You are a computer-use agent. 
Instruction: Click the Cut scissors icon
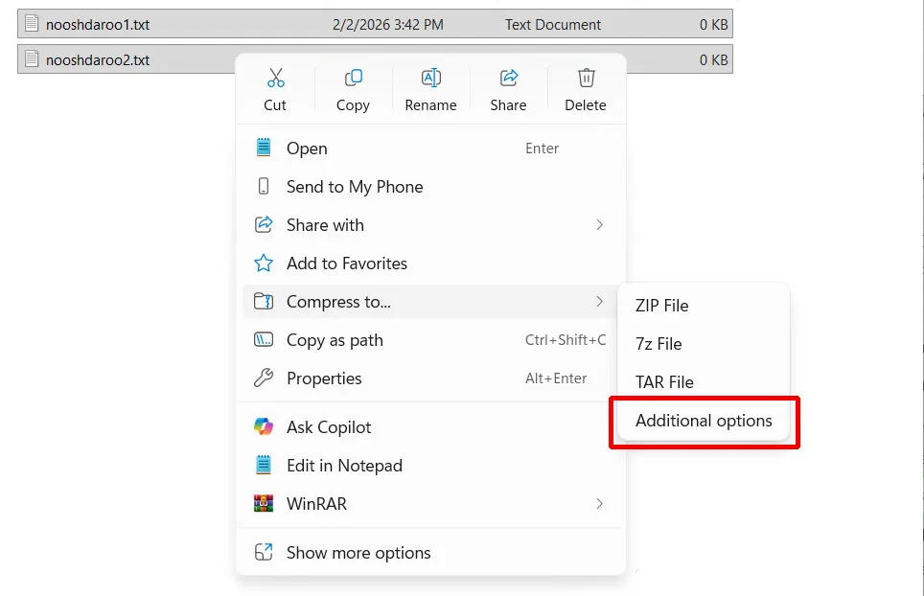pyautogui.click(x=275, y=79)
